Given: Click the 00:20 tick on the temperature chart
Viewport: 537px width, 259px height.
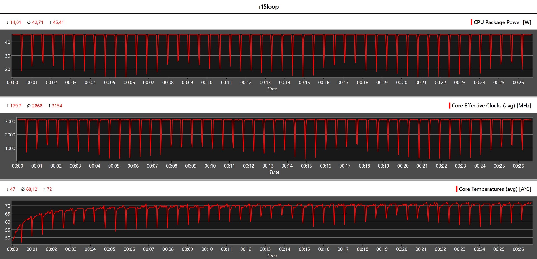Looking at the screenshot, I should click(402, 249).
